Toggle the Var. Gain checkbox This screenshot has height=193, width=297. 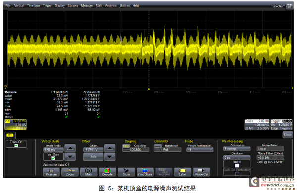53,158
